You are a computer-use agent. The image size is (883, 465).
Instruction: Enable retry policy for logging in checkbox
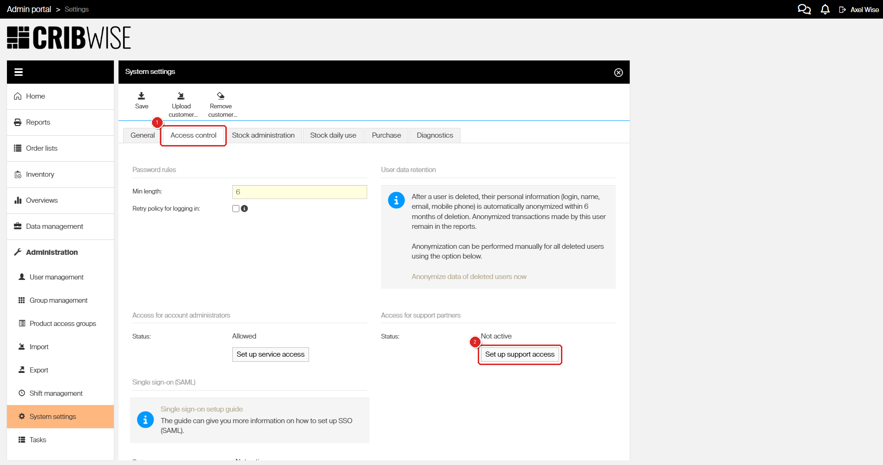(x=236, y=209)
